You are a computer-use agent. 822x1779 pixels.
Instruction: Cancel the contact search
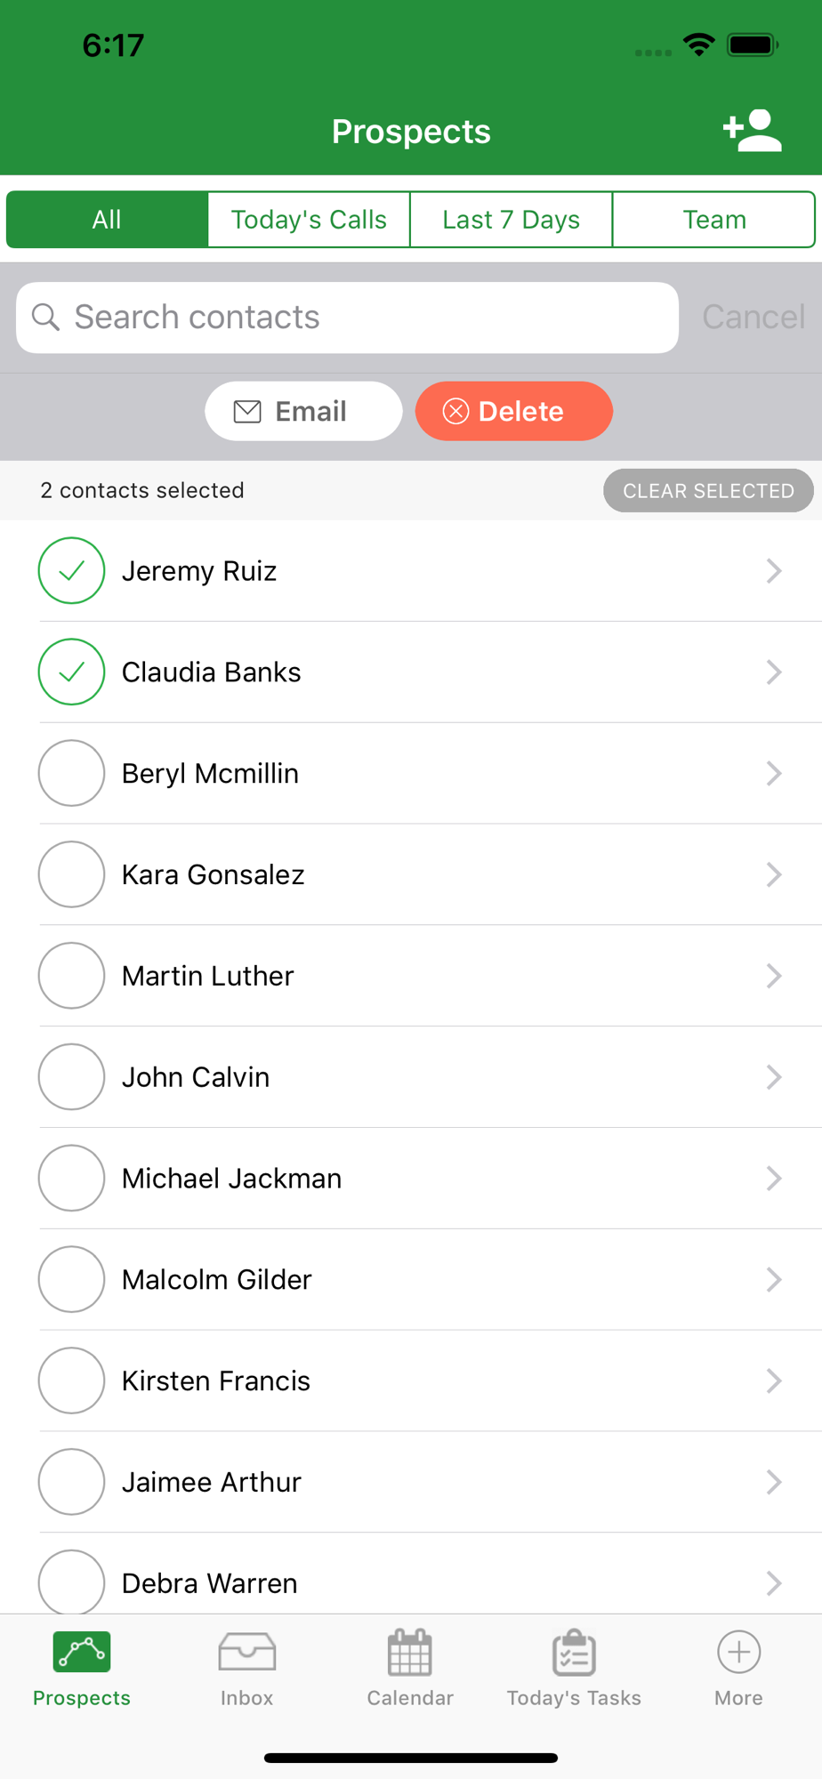click(753, 318)
